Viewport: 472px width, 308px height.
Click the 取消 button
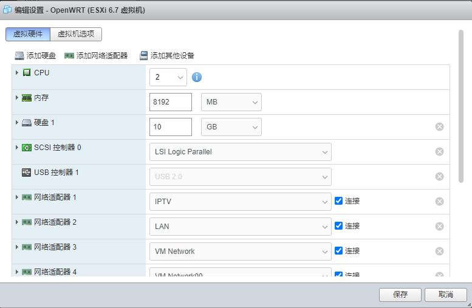click(445, 295)
